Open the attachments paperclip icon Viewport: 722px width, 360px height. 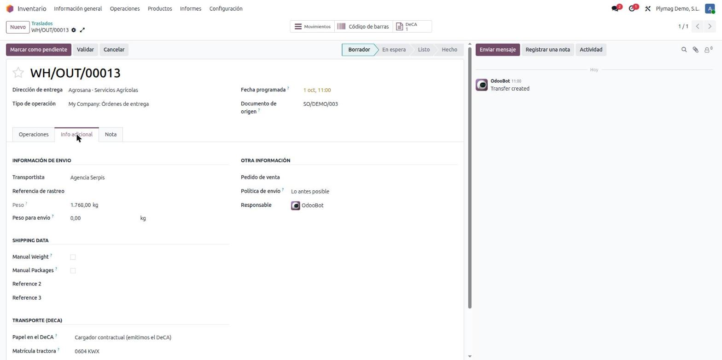coord(695,50)
